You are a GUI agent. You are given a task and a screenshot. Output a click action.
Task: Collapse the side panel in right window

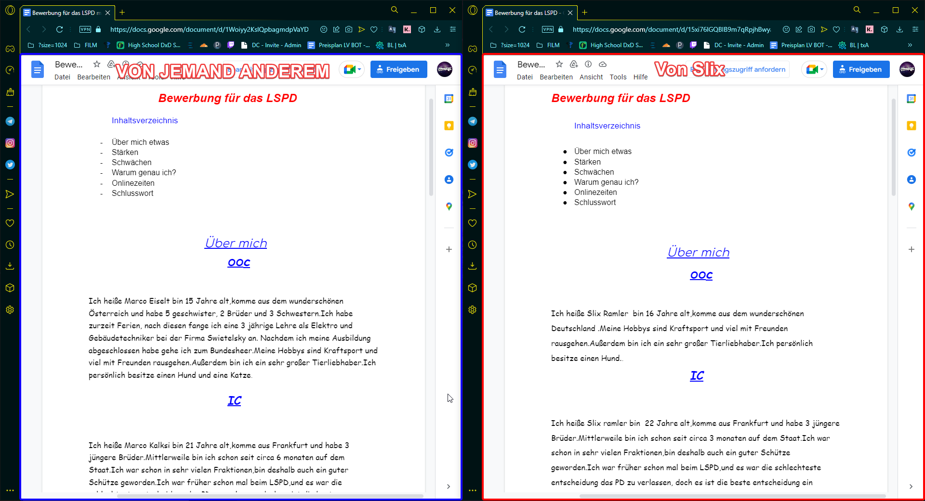tap(911, 487)
